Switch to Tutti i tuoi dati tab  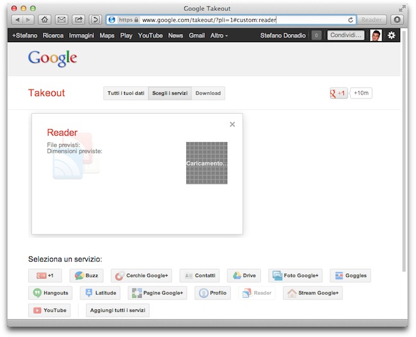click(x=126, y=93)
